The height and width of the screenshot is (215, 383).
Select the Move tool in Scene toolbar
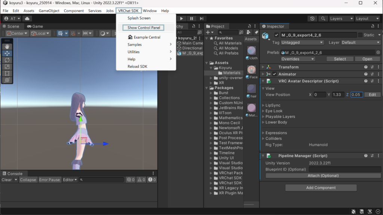pyautogui.click(x=7, y=53)
